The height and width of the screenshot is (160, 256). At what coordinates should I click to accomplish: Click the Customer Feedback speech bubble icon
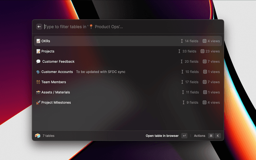click(x=38, y=62)
